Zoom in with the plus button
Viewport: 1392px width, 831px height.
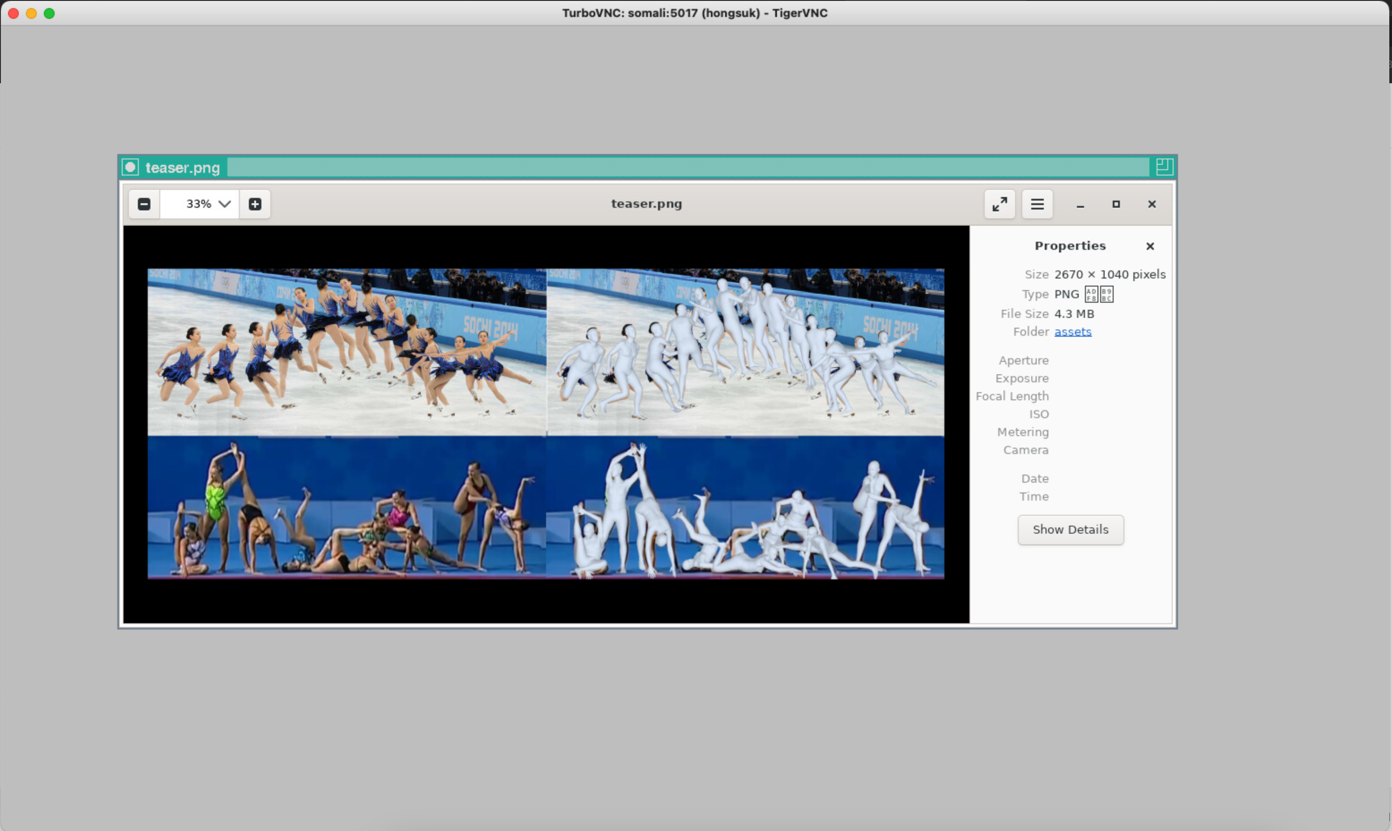point(255,204)
